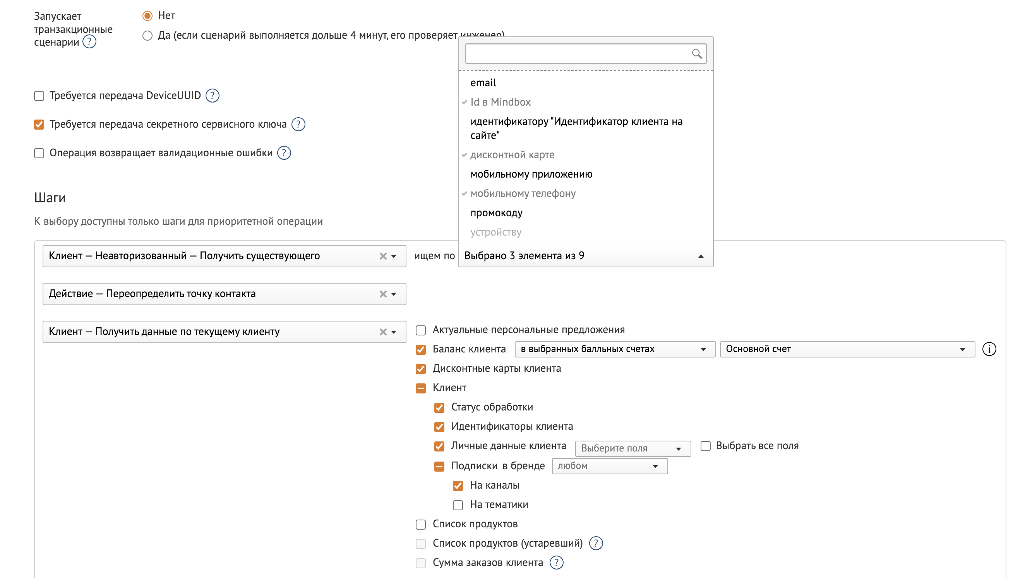Open info icon next to Основной счет
The width and height of the screenshot is (1025, 578).
click(x=989, y=349)
